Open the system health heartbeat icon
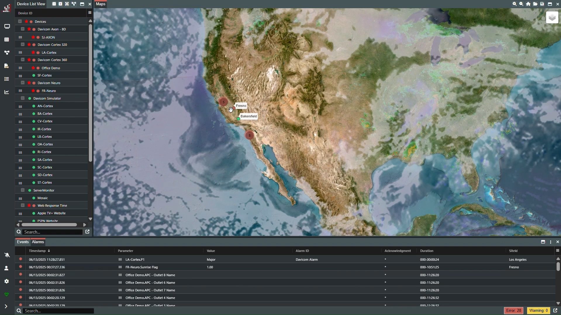Viewport: 561px width, 315px height. click(x=7, y=295)
